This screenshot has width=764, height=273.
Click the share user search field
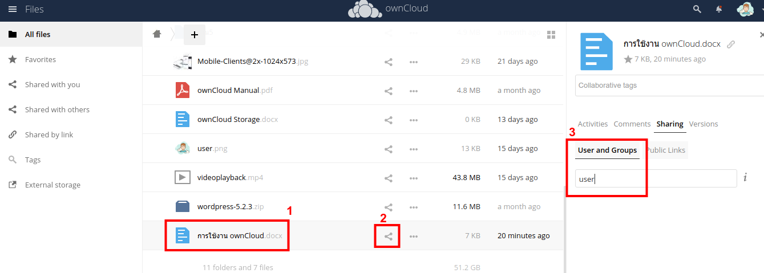(x=656, y=179)
